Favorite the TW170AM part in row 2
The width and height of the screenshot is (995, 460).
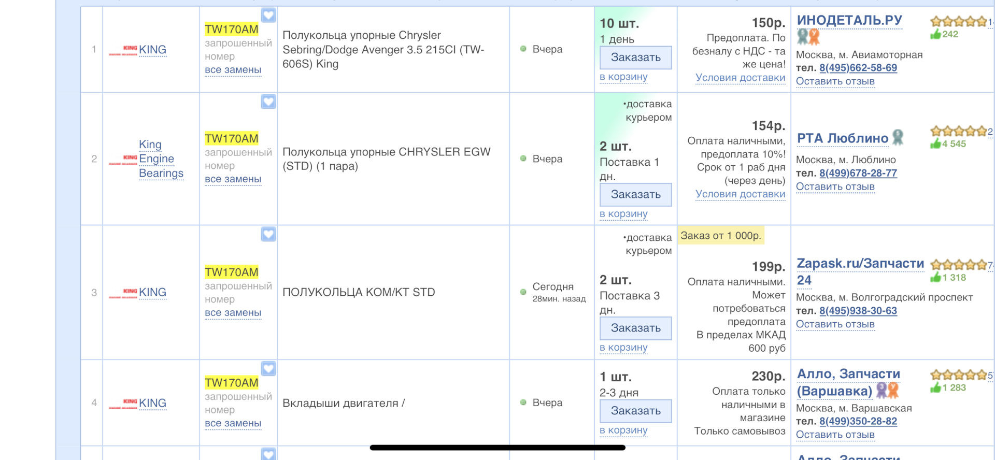(x=268, y=102)
